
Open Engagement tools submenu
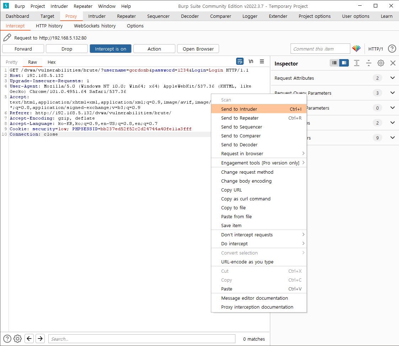click(x=259, y=163)
